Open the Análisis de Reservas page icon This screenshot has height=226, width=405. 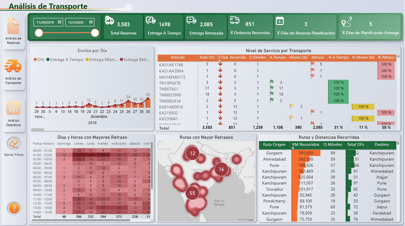[x=13, y=26]
